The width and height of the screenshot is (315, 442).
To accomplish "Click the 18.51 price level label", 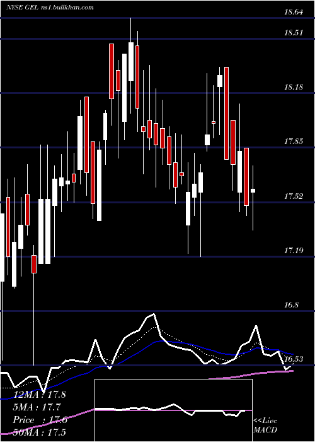I will tap(294, 33).
